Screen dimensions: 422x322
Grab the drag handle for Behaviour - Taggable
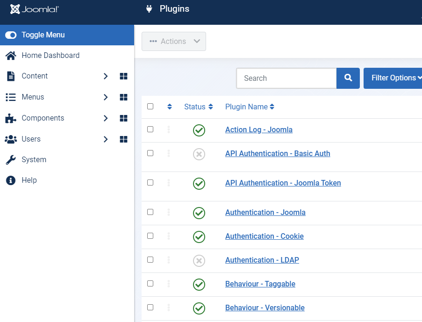tap(169, 284)
